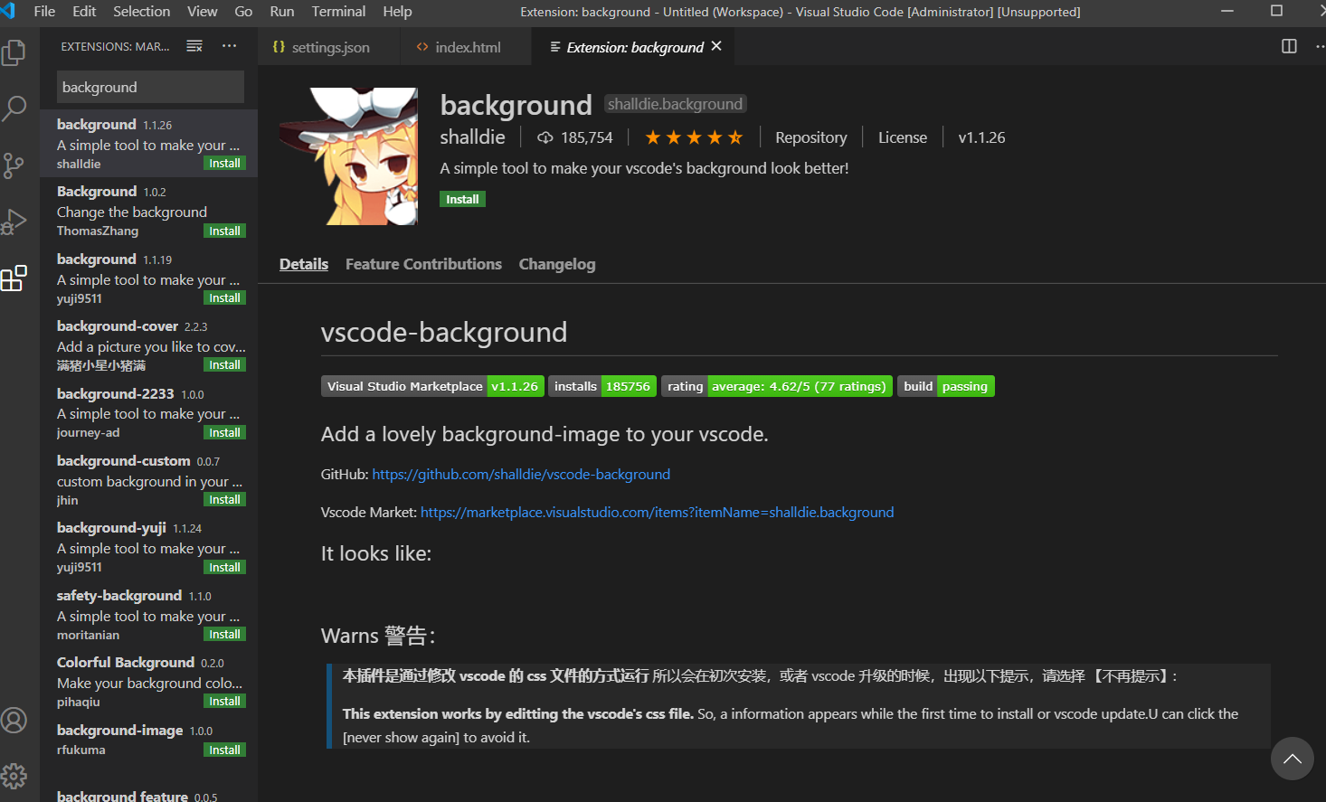Viewport: 1326px width, 802px height.
Task: Open the Search view in activity bar
Action: tap(14, 109)
